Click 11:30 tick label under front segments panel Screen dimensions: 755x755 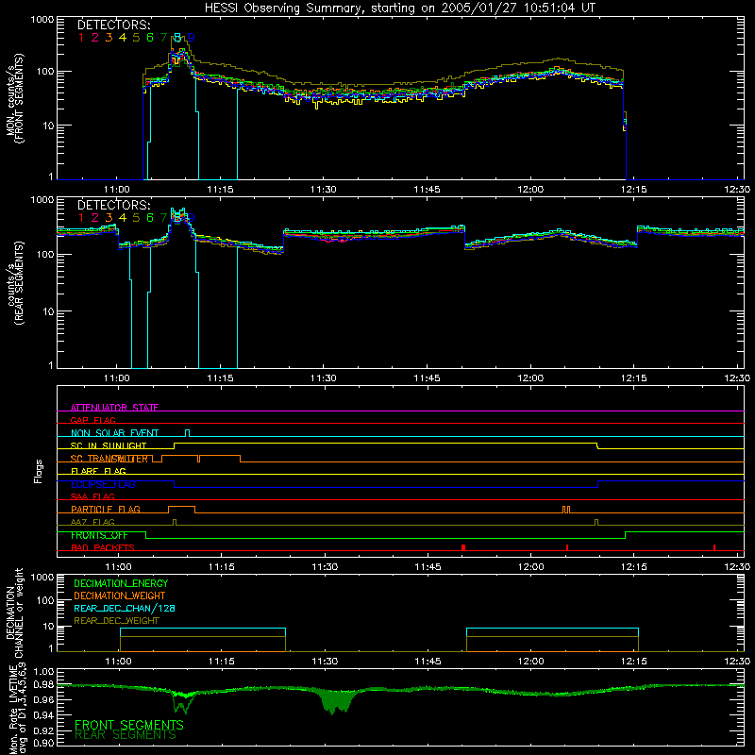(323, 190)
